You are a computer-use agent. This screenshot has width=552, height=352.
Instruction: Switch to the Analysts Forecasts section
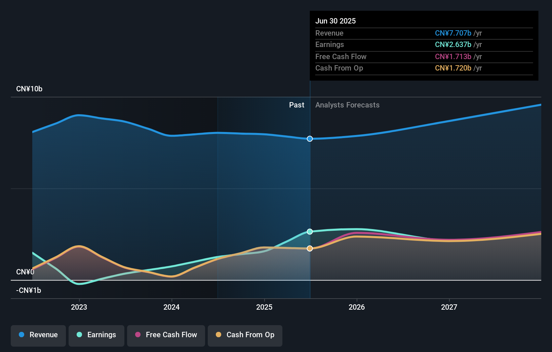click(347, 105)
